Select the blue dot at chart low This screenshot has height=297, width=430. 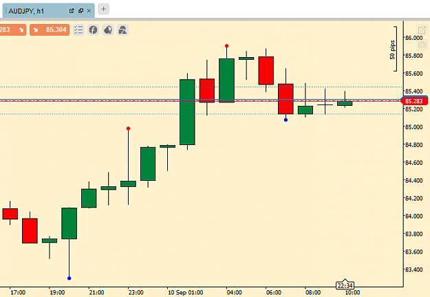click(69, 278)
